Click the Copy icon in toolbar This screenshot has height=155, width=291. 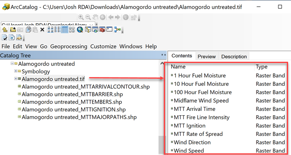point(28,29)
